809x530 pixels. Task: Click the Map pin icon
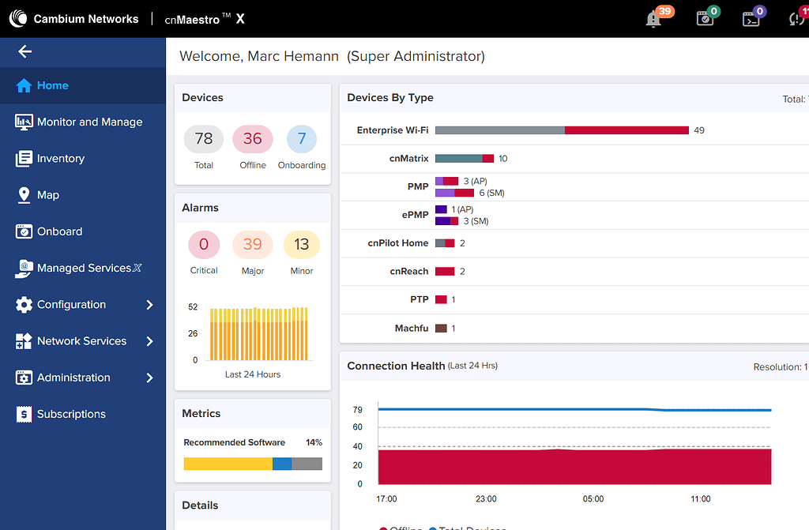coord(24,195)
